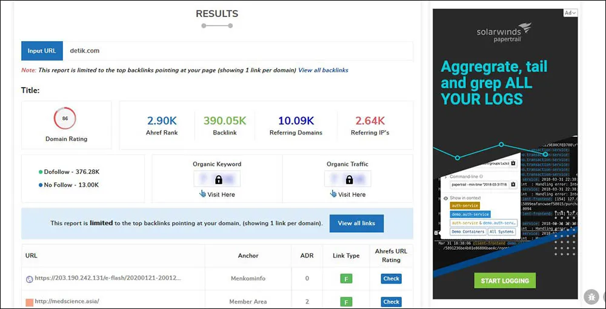Click the Input URL button
606x309 pixels.
(42, 51)
